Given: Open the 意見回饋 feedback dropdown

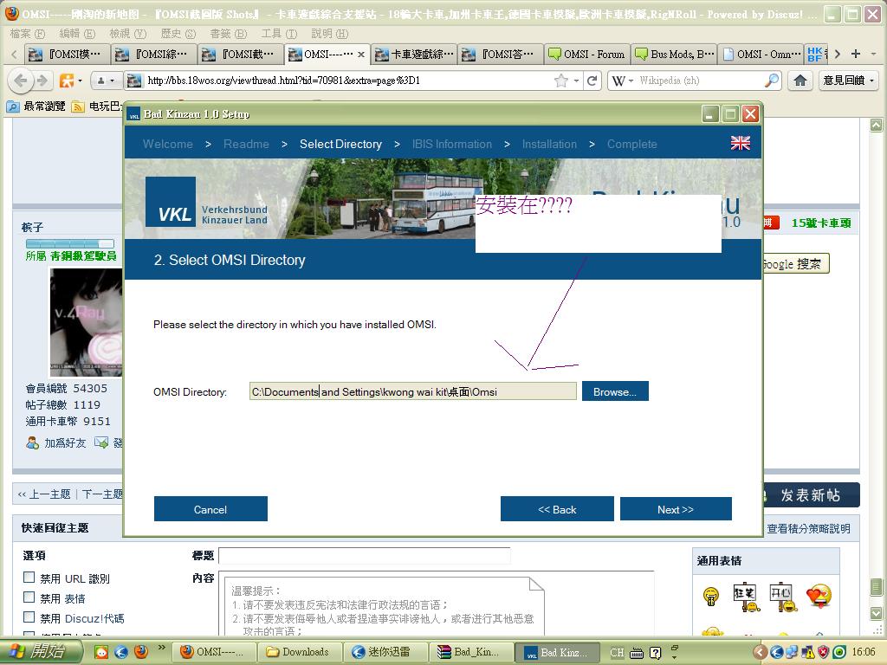Looking at the screenshot, I should pos(849,81).
